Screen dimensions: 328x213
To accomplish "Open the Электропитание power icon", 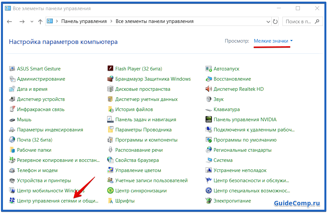I will (209, 201).
